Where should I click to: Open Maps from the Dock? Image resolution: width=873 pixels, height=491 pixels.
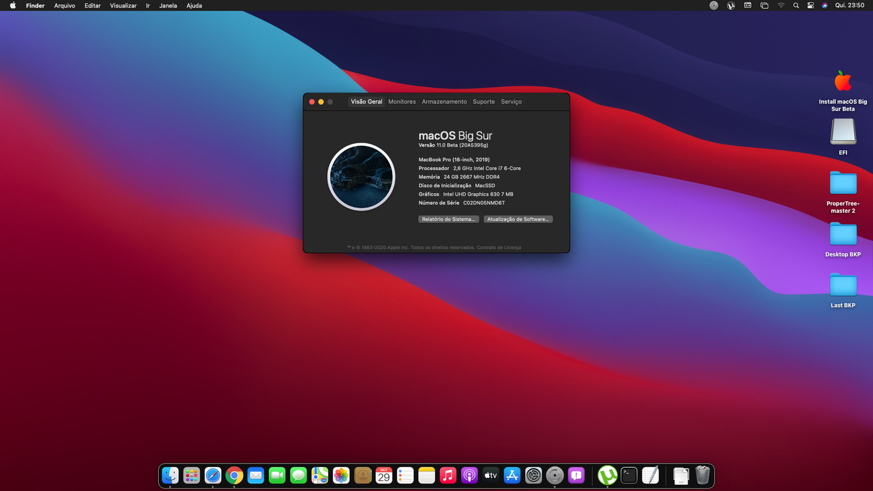click(320, 475)
